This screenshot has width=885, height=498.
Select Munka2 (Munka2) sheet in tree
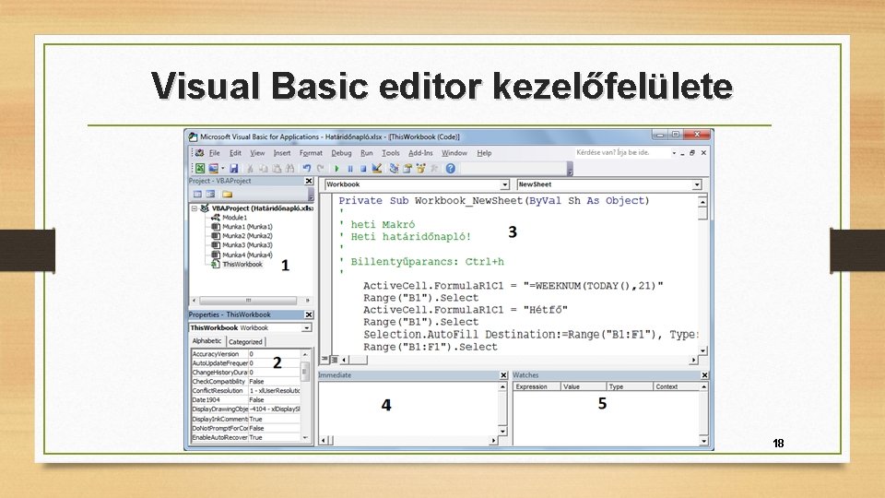(x=247, y=236)
